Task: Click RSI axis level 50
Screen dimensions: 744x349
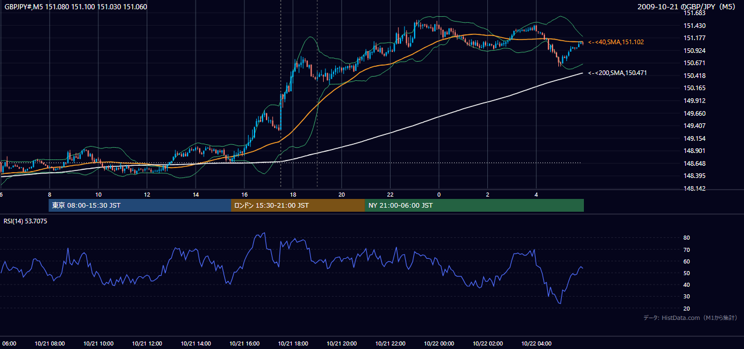Action: pyautogui.click(x=687, y=273)
